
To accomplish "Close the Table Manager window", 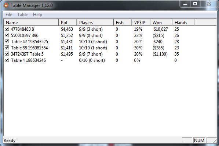I will [x=209, y=4].
